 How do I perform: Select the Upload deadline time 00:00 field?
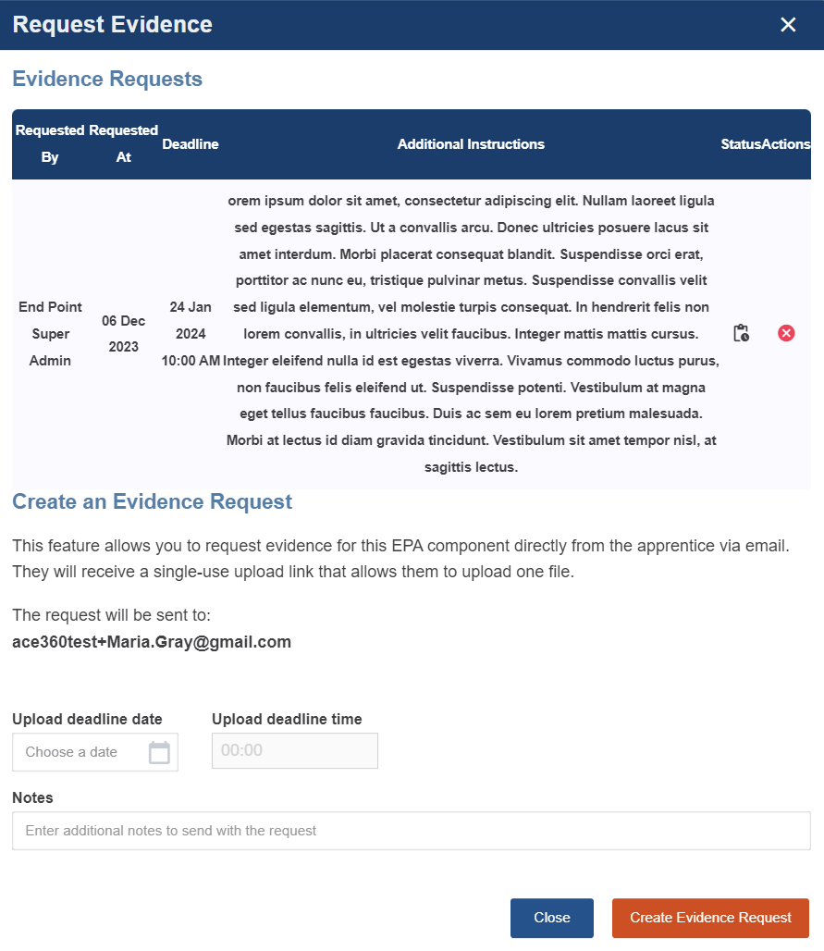click(x=294, y=750)
